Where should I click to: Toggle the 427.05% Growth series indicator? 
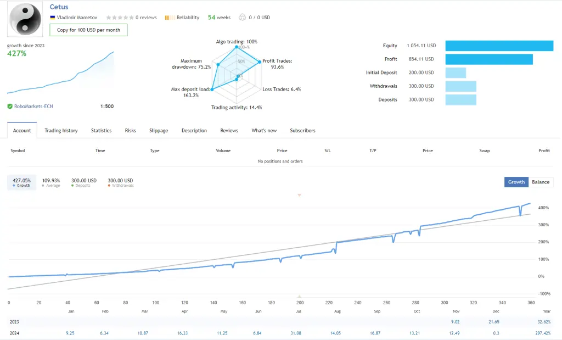click(22, 182)
